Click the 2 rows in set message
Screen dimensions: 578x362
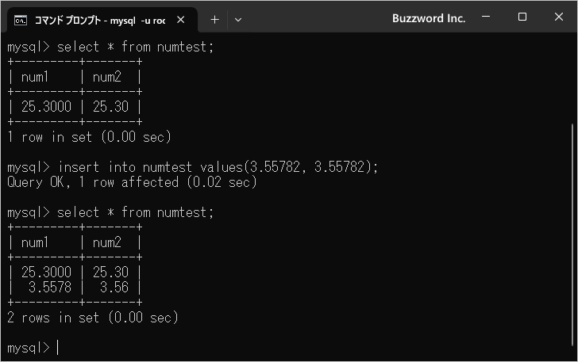coord(92,318)
